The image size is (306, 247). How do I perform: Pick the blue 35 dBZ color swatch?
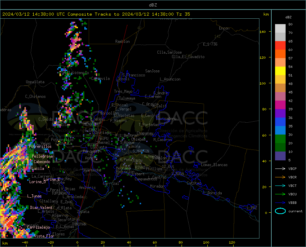click(280, 122)
